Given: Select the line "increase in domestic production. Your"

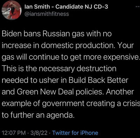Looking at the screenshot, I should [x=68, y=45].
